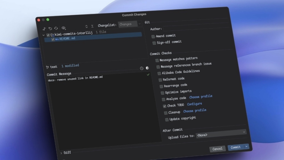
Task: Click the Collapse All icon
Action: coord(92,26)
